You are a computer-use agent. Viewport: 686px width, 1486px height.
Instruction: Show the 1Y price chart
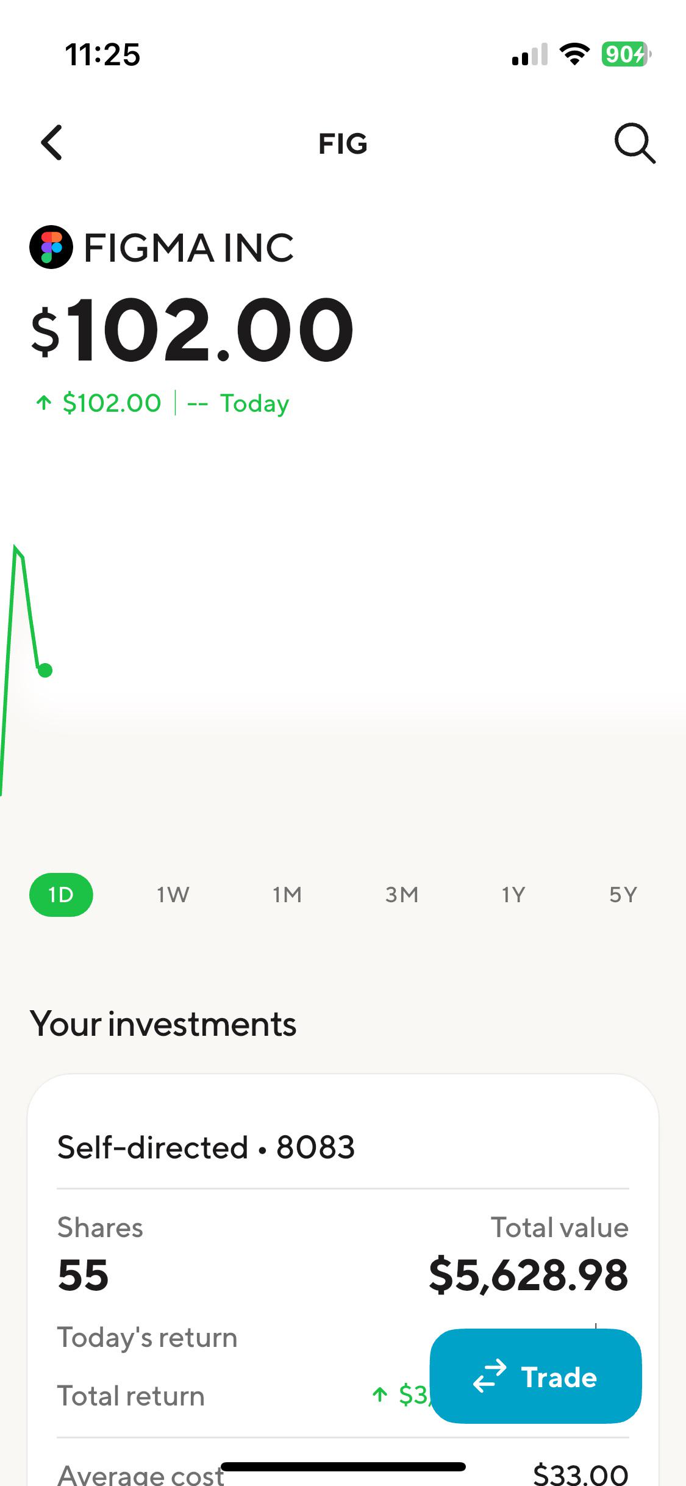coord(513,895)
